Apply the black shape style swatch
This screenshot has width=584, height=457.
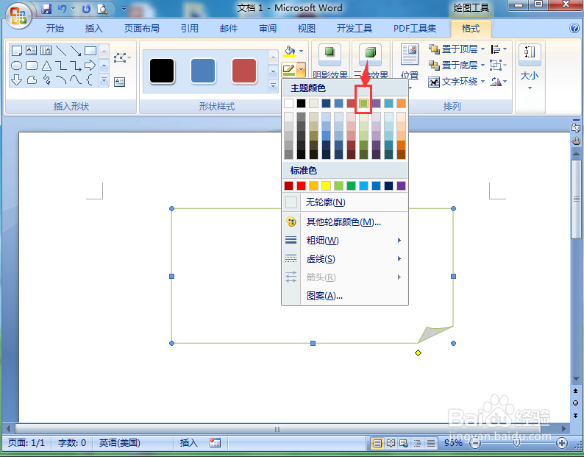click(162, 71)
